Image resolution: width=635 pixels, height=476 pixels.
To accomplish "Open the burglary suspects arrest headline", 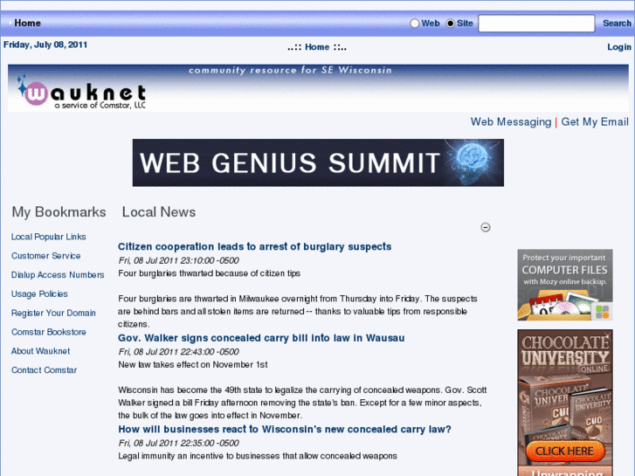I will pos(255,246).
